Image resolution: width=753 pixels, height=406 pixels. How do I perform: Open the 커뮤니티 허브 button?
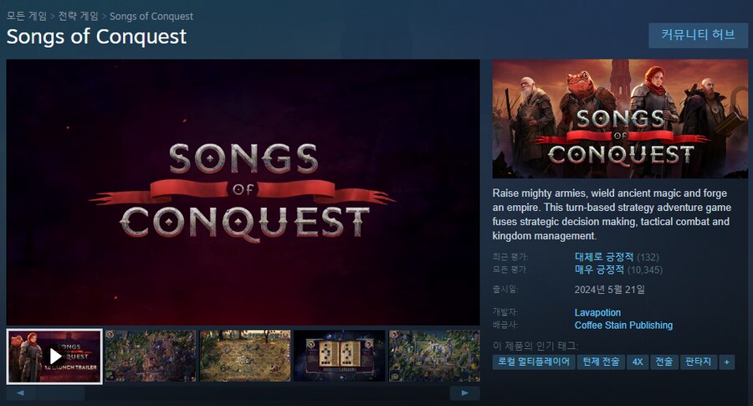[x=698, y=35]
